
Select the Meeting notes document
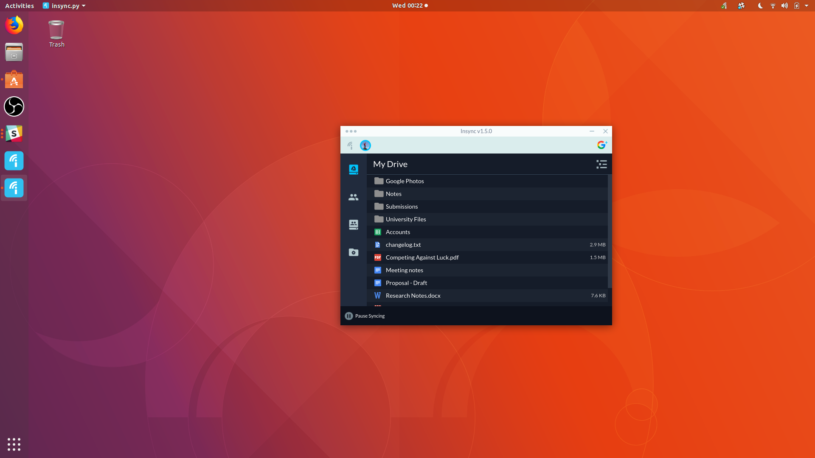pyautogui.click(x=487, y=270)
